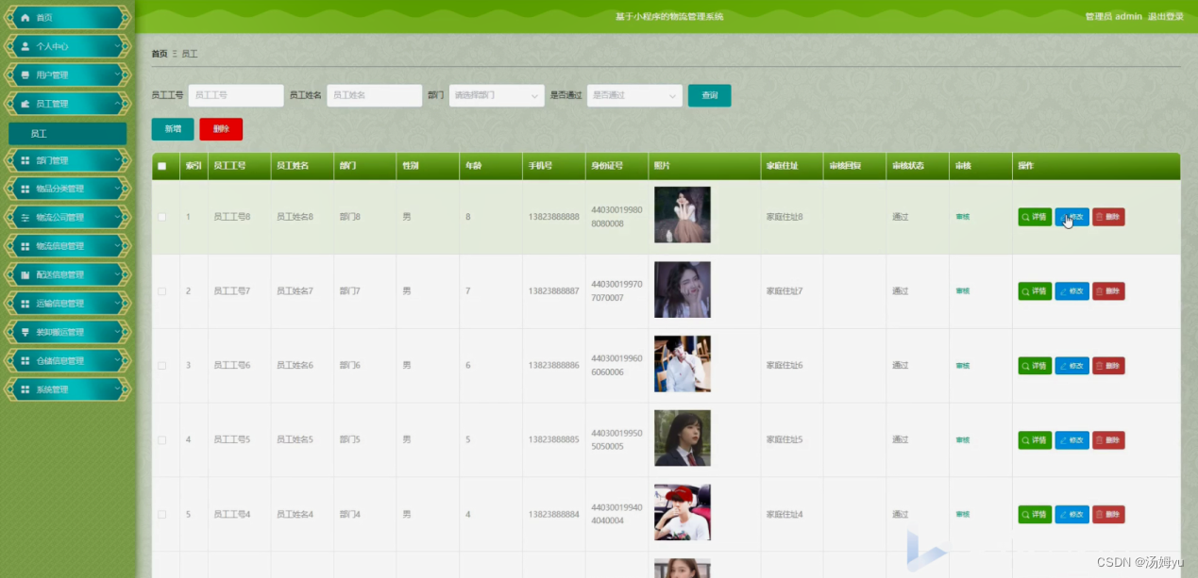Click the home icon beside 首页
The width and height of the screenshot is (1198, 578).
point(25,18)
